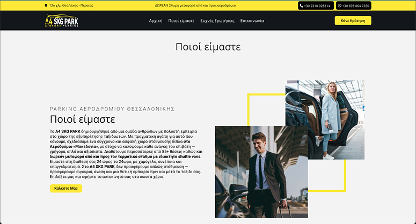Click the ΔΩΡΕΑΝ 24ωρη μεταφορά banner text

tap(195, 5)
